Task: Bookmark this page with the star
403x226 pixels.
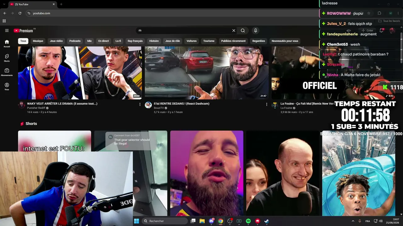Action: (369, 13)
